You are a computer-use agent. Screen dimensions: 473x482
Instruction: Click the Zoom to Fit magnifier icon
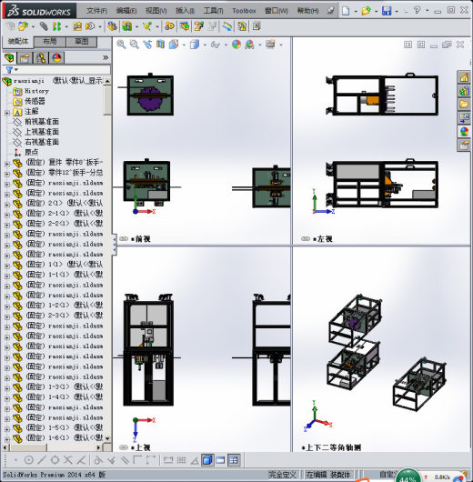(x=121, y=45)
